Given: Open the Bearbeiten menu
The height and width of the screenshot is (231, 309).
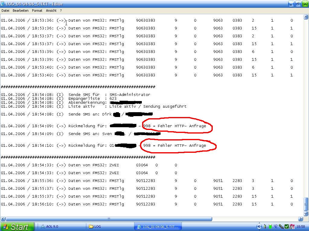Looking at the screenshot, I should pos(21,11).
